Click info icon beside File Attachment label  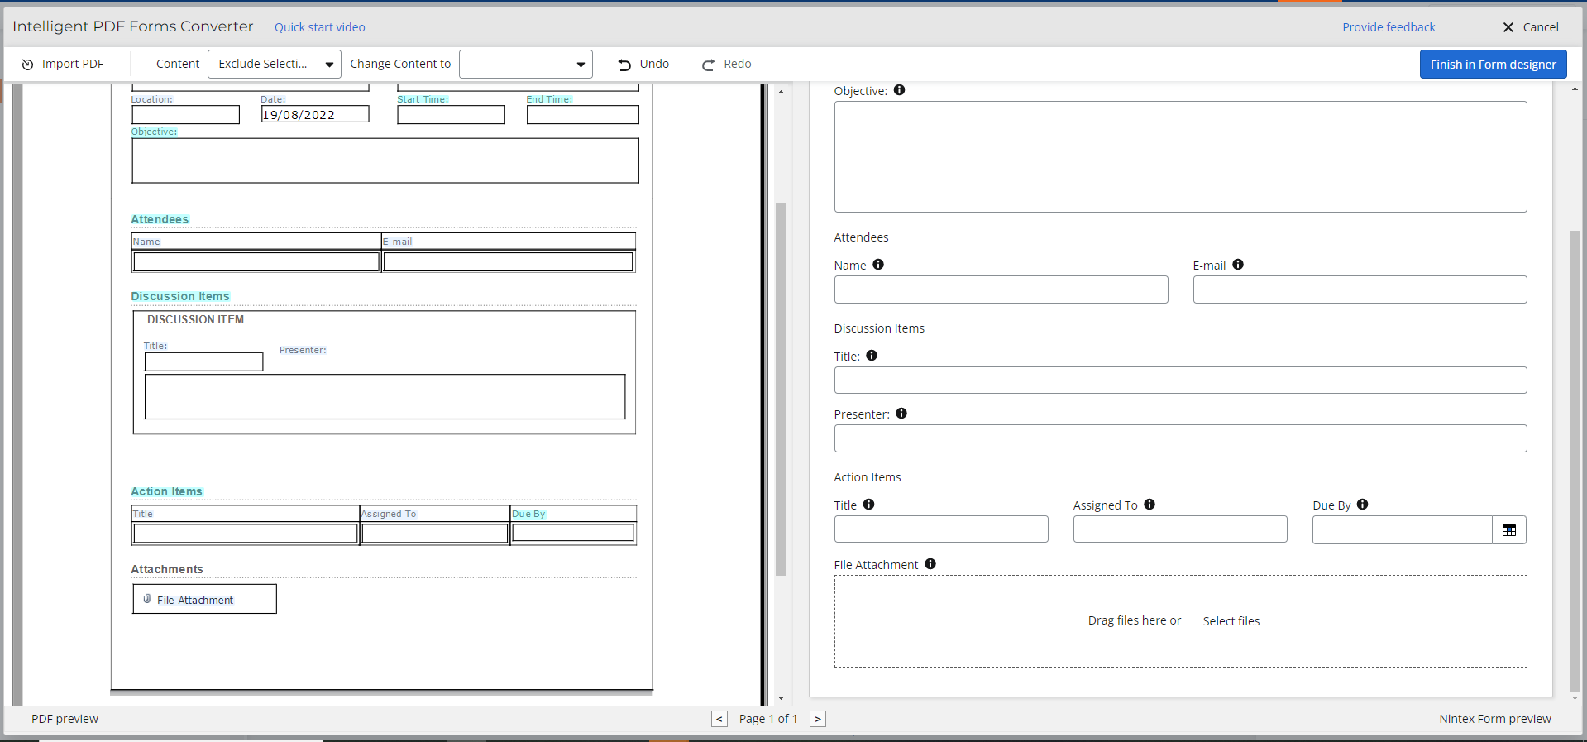coord(930,564)
